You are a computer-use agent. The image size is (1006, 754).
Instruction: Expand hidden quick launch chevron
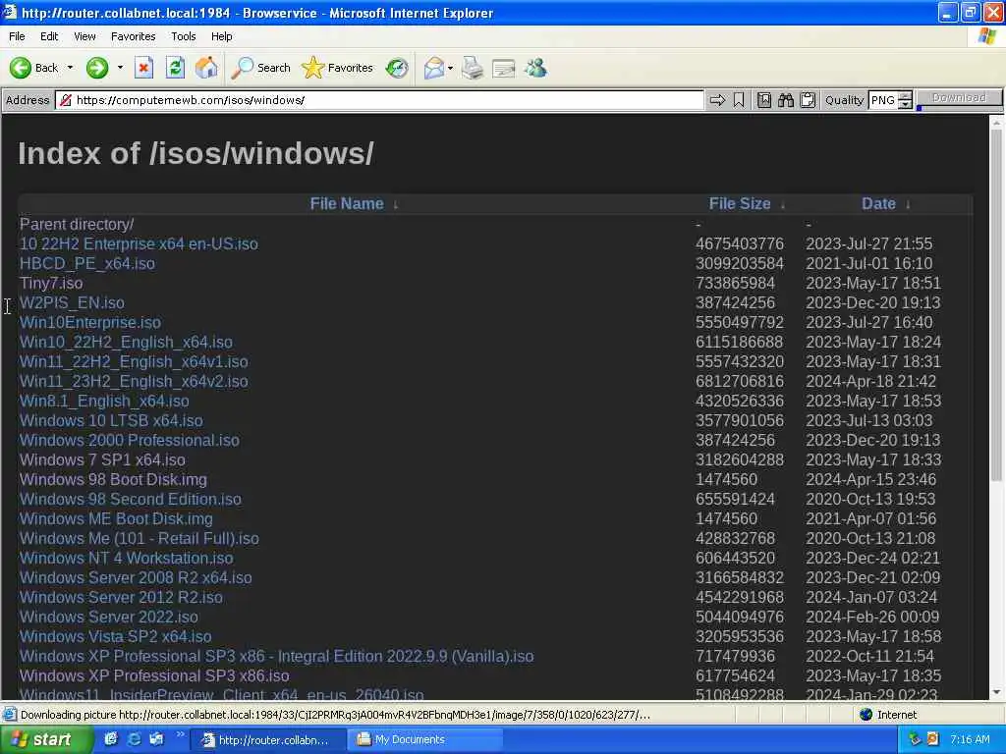tap(181, 734)
